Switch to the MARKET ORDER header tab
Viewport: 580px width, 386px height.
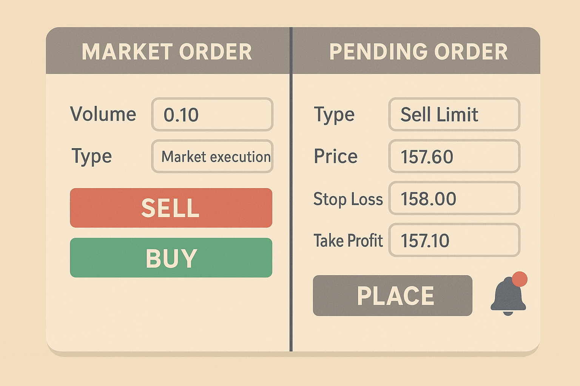(167, 51)
